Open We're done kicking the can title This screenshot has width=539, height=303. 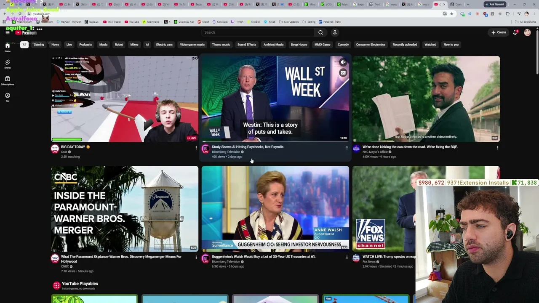(x=410, y=147)
